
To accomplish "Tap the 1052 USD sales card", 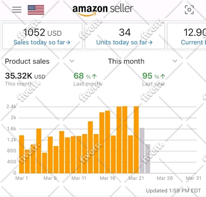I will tap(42, 36).
